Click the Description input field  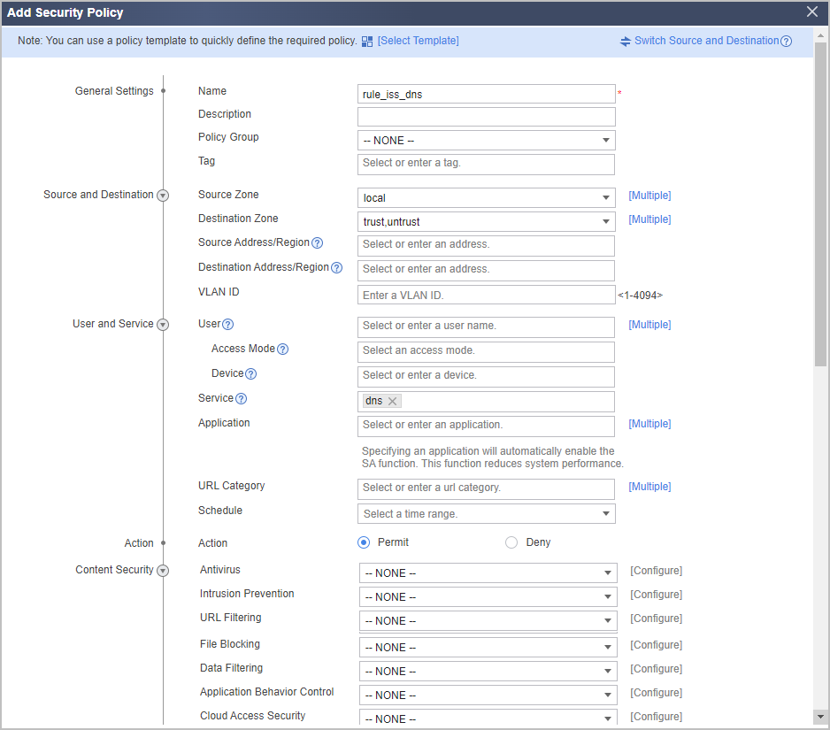click(x=487, y=117)
